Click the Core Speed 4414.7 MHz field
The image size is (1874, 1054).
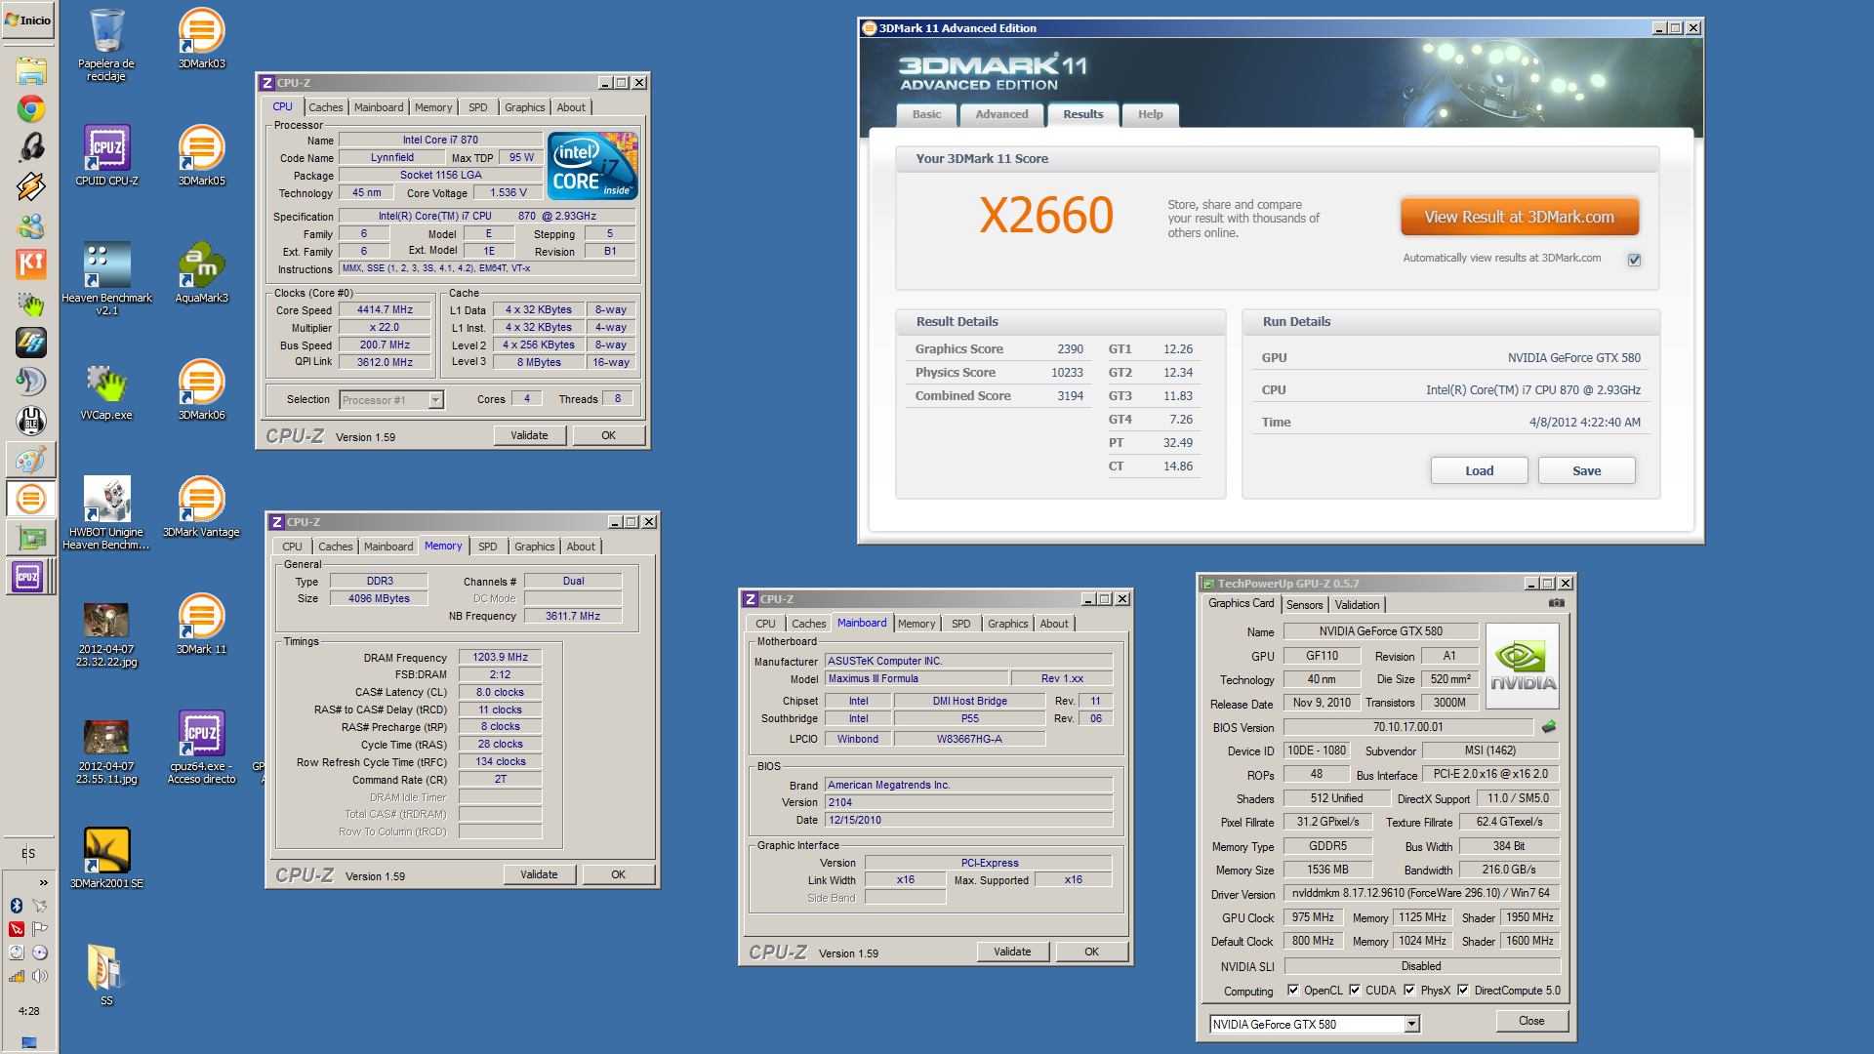coord(385,310)
